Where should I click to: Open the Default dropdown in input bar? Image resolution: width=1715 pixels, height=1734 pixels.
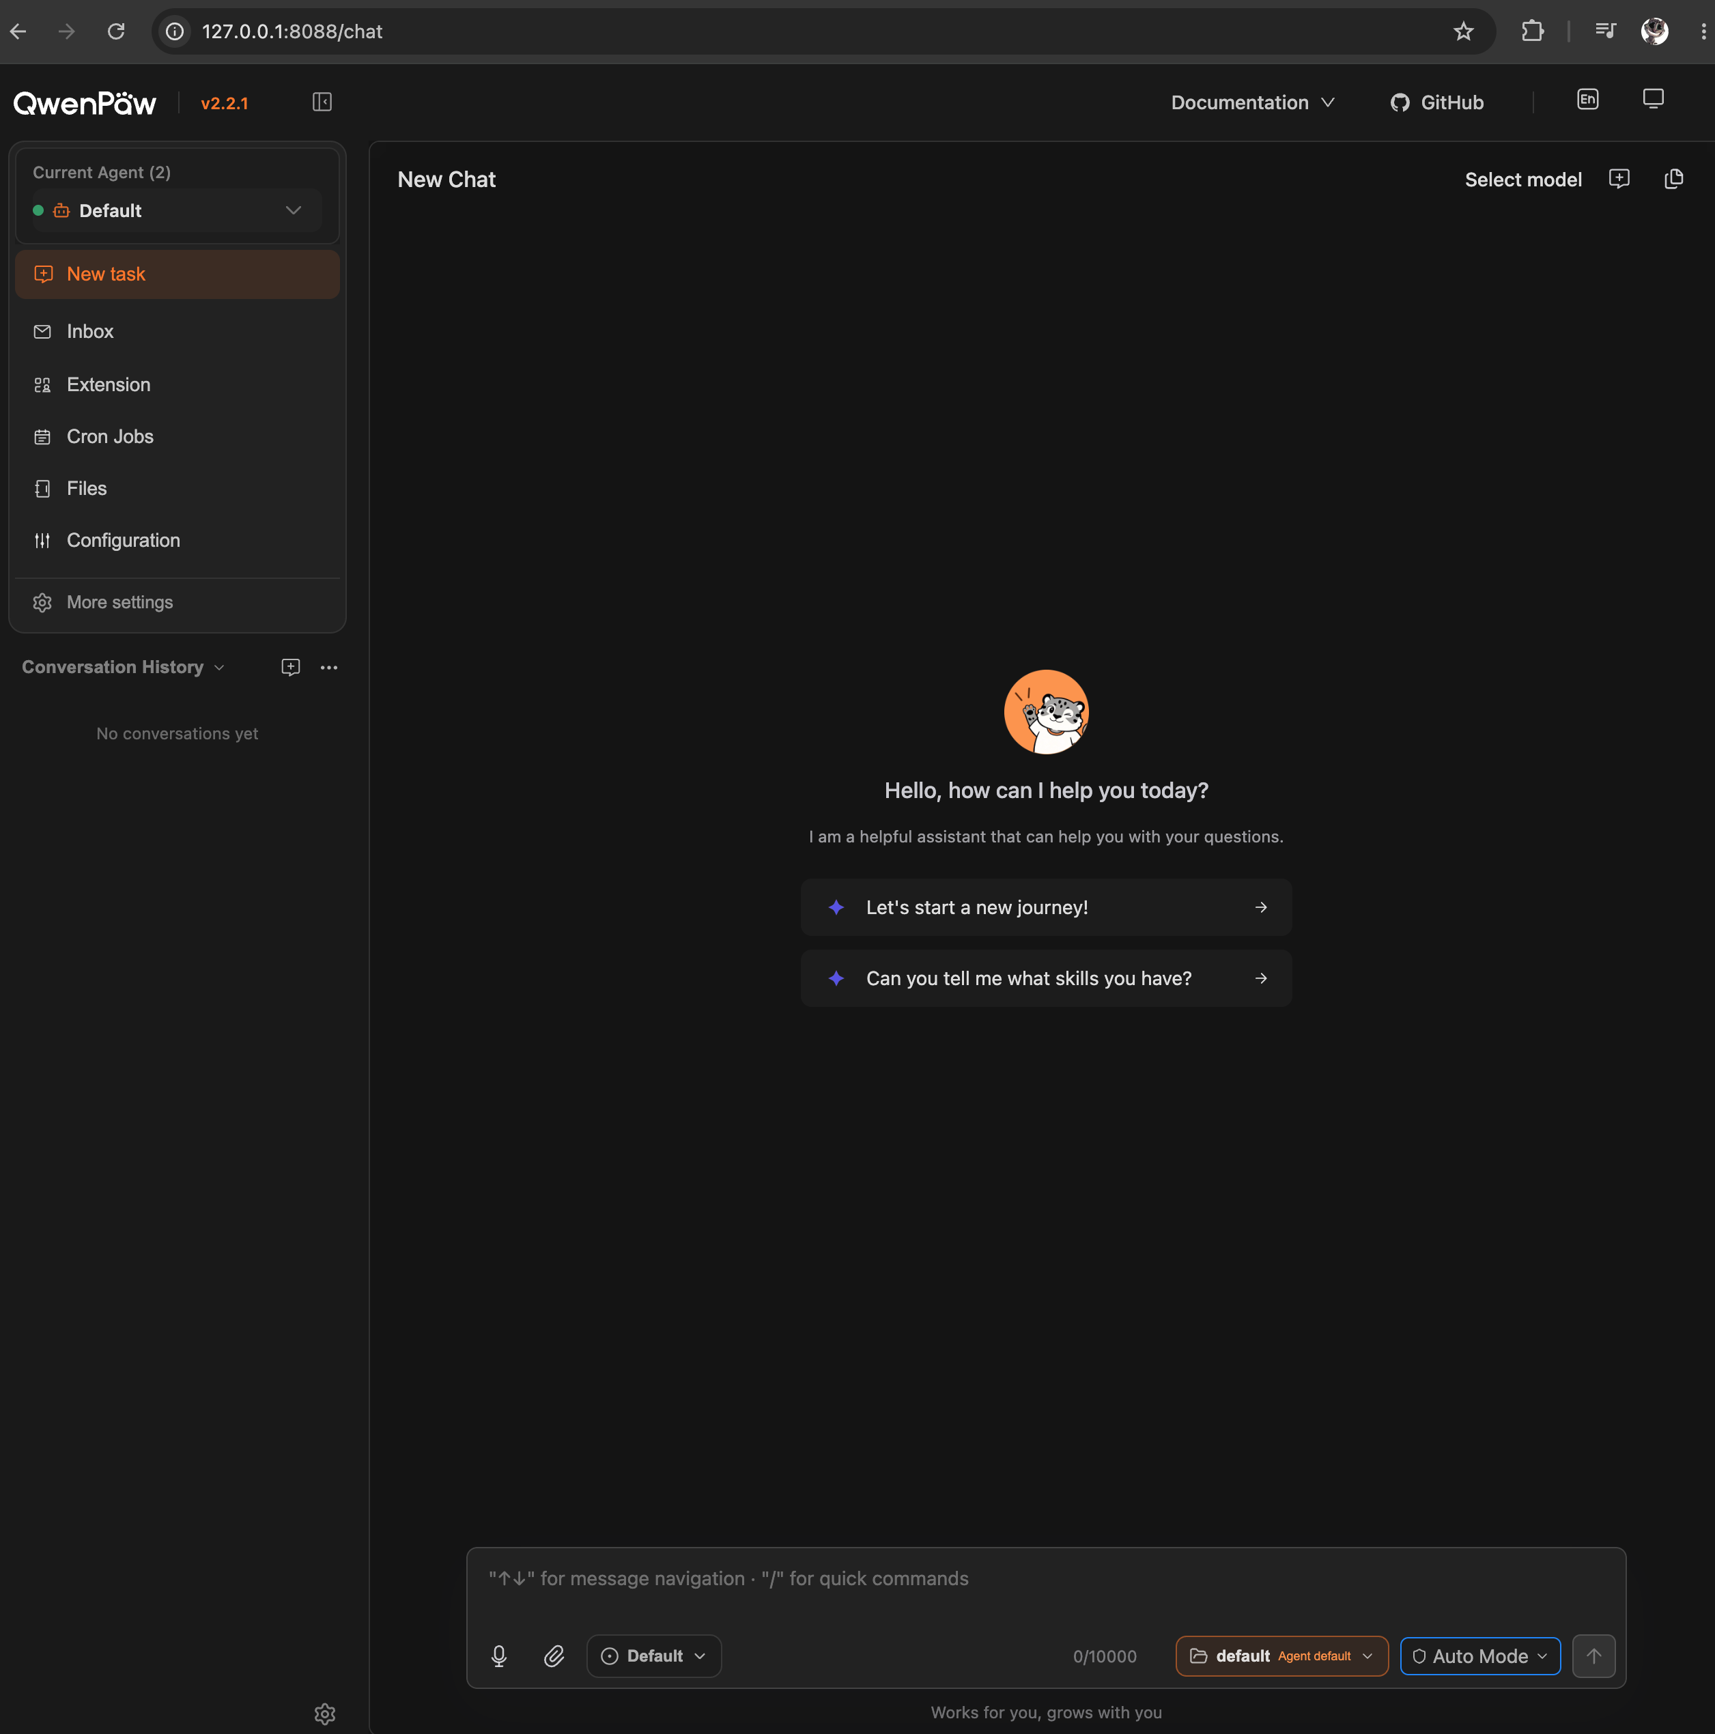(654, 1656)
